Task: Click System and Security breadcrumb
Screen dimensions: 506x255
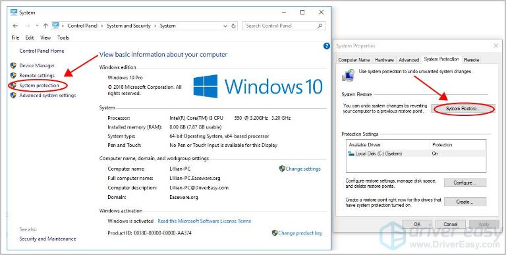Action: (x=128, y=26)
